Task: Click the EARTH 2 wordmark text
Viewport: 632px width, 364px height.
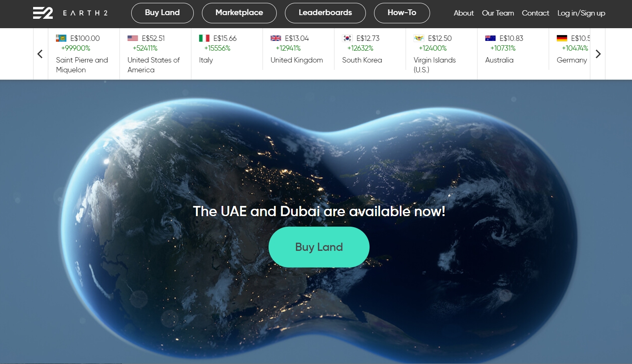Action: point(85,13)
